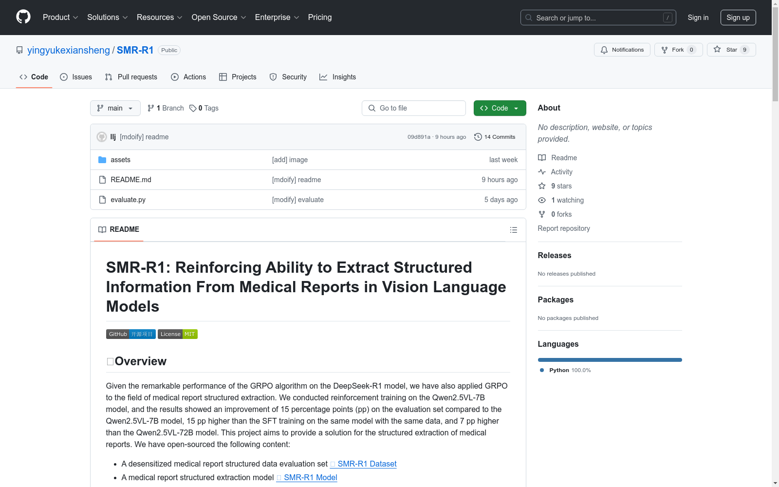Click the Python 100.0% language entry
Image resolution: width=779 pixels, height=487 pixels.
click(565, 370)
